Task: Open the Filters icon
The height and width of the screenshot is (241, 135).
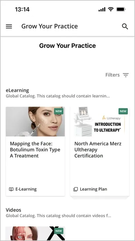Action: (x=126, y=75)
